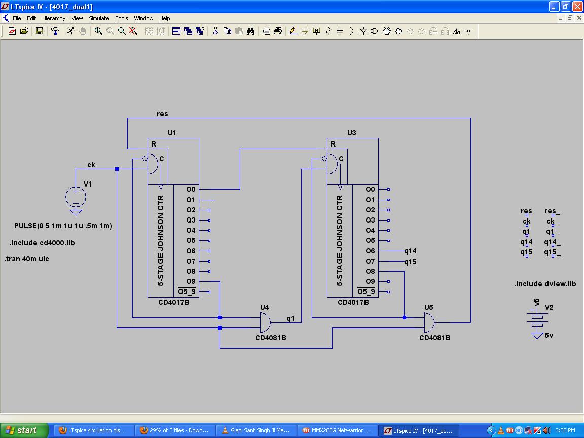This screenshot has height=438, width=584.
Task: Click the '.include dview.lib' directive
Action: [545, 284]
